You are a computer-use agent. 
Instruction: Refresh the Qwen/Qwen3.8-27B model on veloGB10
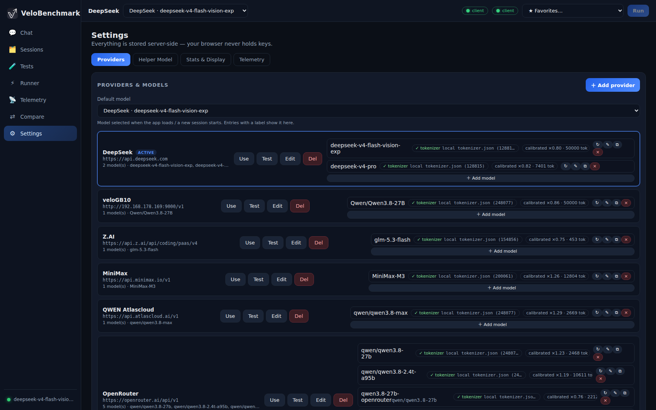tap(597, 203)
